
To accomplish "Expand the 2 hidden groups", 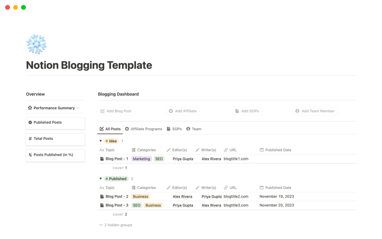I will [x=116, y=224].
